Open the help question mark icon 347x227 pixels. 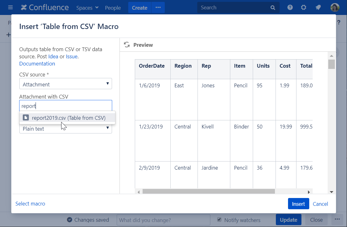click(290, 7)
